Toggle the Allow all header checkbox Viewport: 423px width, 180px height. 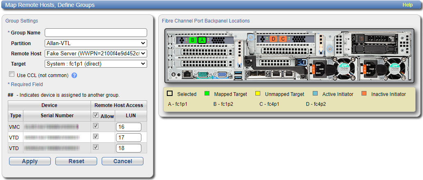(x=96, y=116)
